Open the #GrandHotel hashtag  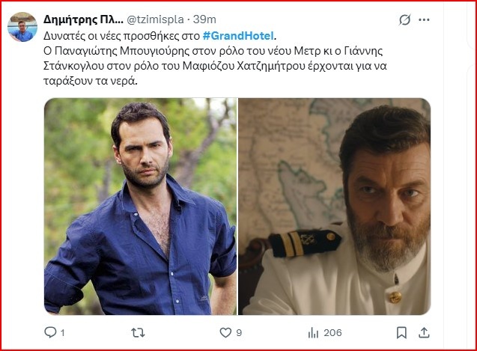[239, 34]
